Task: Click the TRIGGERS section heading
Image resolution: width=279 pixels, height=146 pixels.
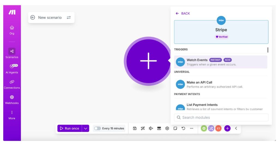Action: point(181,49)
